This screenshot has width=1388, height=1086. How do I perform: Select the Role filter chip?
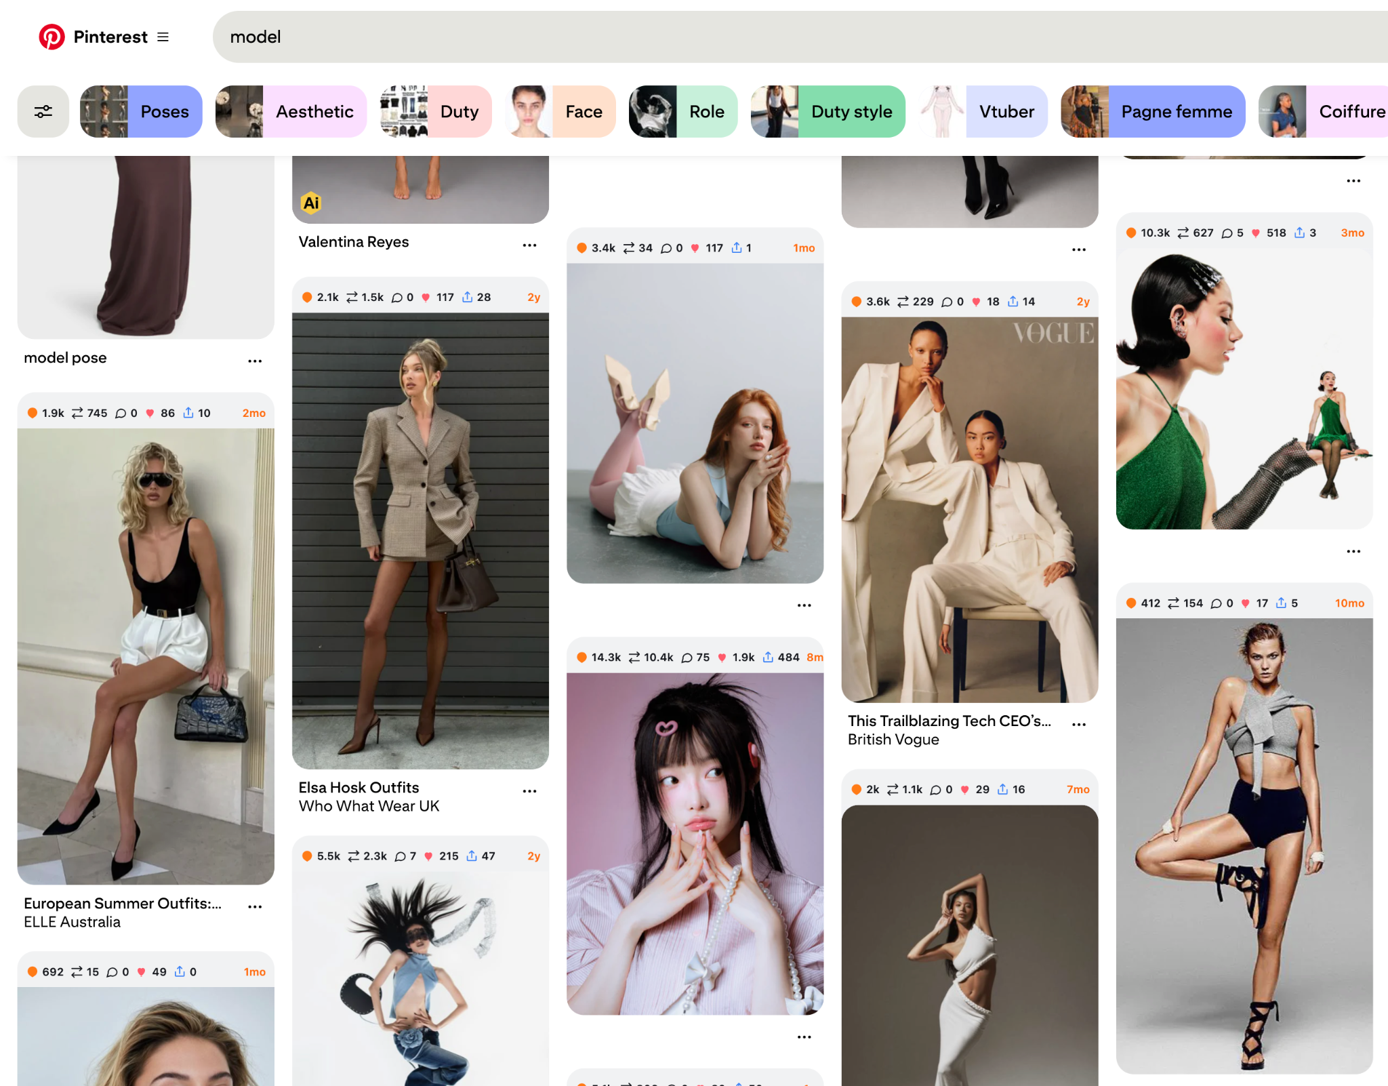pyautogui.click(x=683, y=112)
